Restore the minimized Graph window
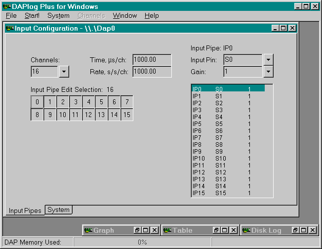Screen dimensions: 322x249 (x=137, y=230)
